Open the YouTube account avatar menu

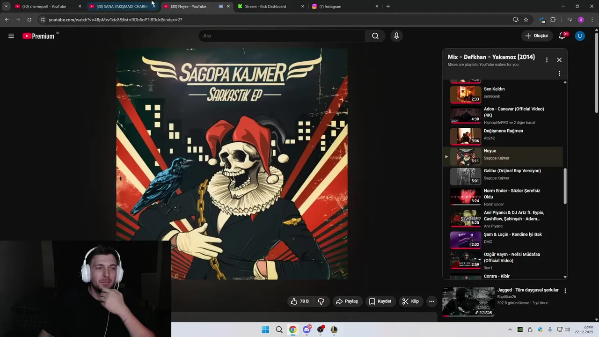(580, 36)
